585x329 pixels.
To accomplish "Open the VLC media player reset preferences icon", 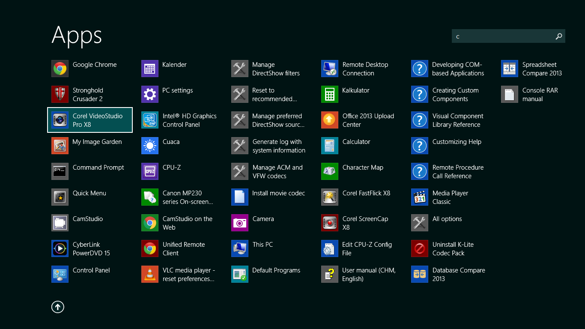I will tap(150, 274).
